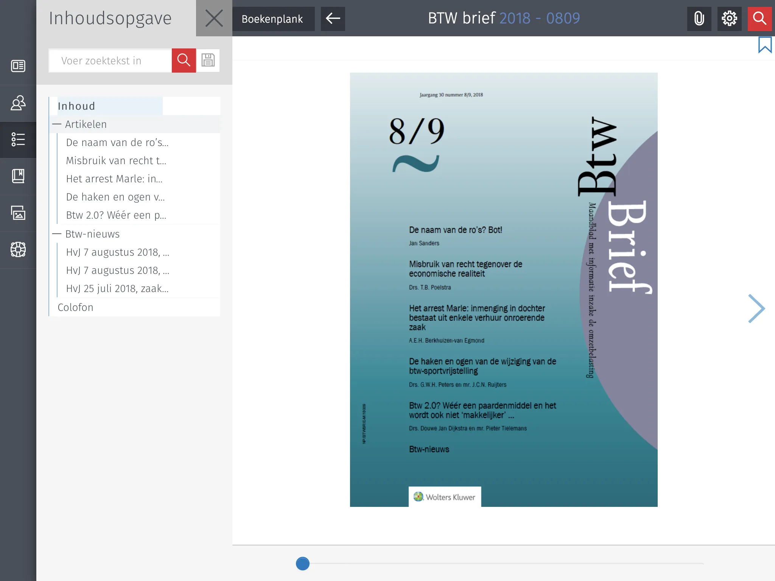775x581 pixels.
Task: Open article De naam van de ro's
Action: [117, 141]
